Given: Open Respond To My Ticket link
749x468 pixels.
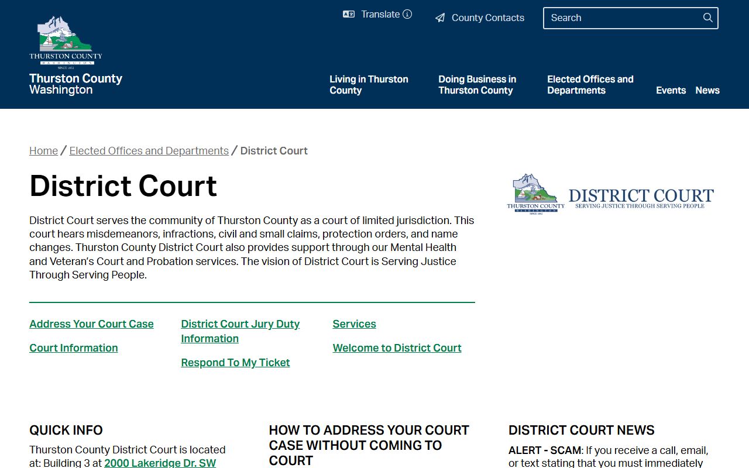Looking at the screenshot, I should tap(235, 363).
